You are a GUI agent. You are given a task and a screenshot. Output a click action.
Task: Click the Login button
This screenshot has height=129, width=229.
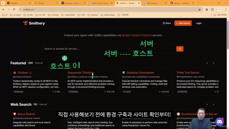point(199,23)
